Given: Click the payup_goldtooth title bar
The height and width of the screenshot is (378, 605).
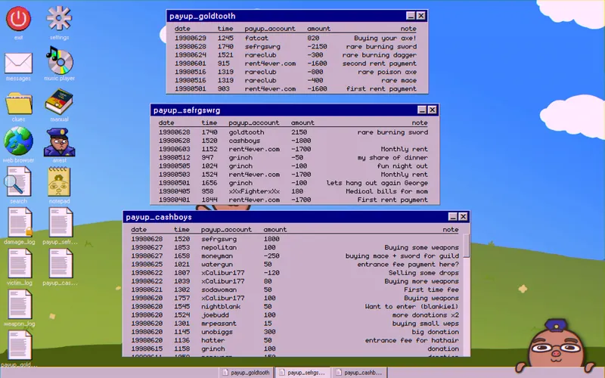Looking at the screenshot, I should (x=296, y=16).
